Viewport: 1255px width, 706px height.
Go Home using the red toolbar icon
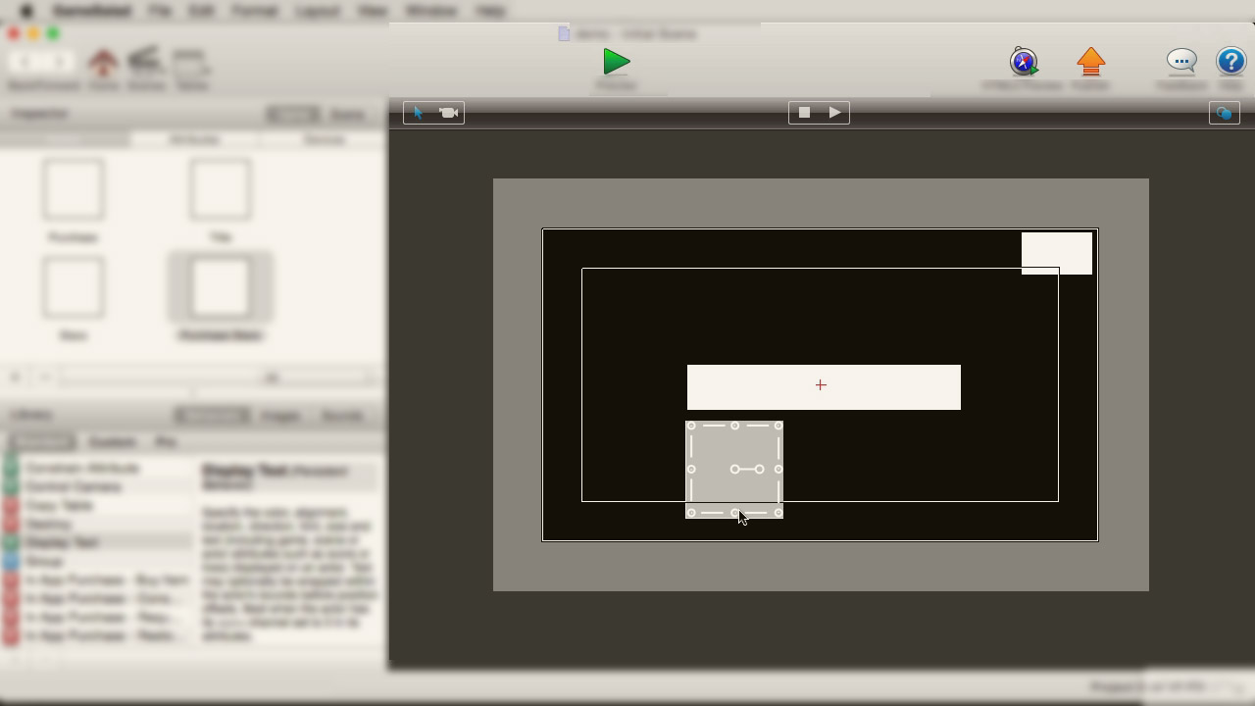(103, 61)
